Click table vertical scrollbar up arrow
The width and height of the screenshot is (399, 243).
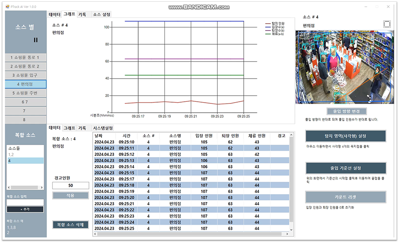coord(291,135)
